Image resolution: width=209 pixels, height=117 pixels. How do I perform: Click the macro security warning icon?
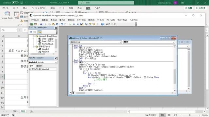pos(22,21)
